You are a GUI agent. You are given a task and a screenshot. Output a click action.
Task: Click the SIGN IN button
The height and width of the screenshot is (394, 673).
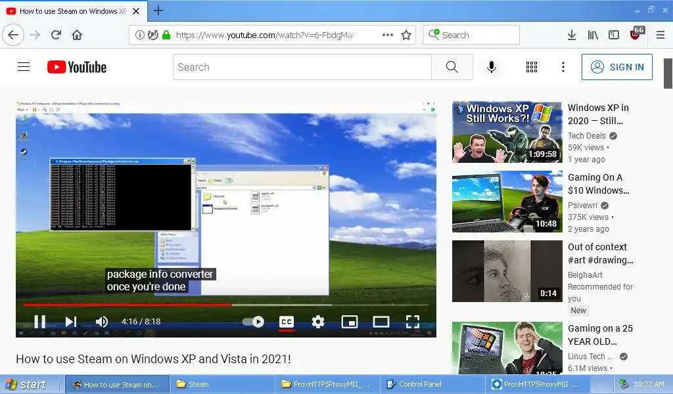(616, 67)
